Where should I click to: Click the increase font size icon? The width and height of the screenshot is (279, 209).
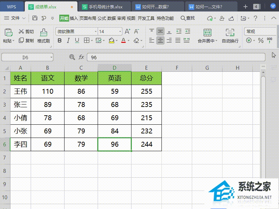pyautogui.click(x=128, y=32)
